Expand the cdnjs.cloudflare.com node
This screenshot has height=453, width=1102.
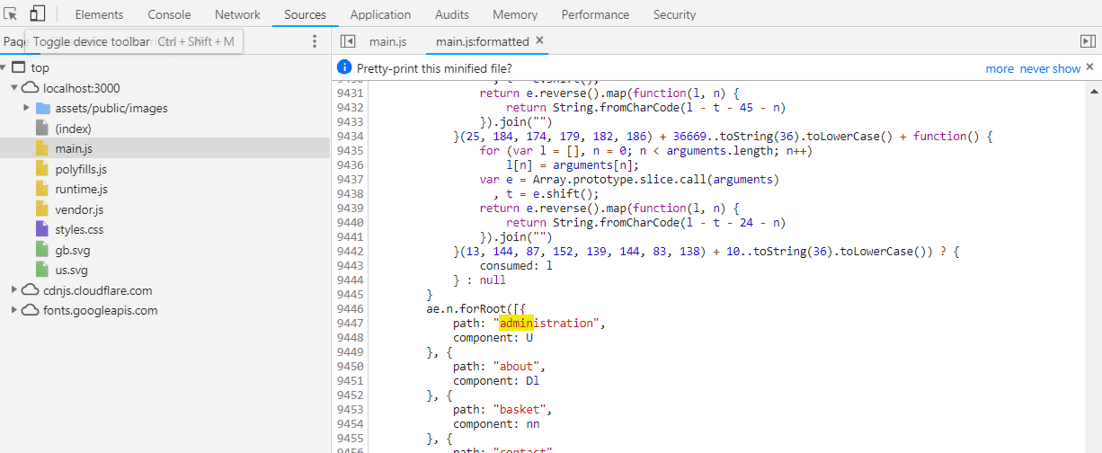[x=14, y=290]
